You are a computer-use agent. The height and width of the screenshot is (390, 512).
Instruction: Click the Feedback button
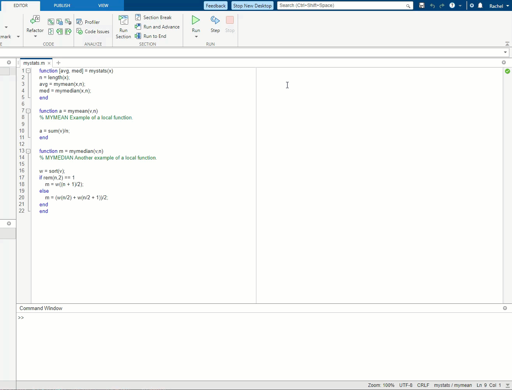pyautogui.click(x=215, y=5)
